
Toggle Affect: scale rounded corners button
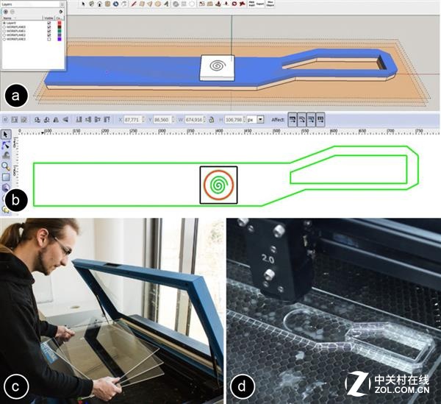tap(302, 120)
